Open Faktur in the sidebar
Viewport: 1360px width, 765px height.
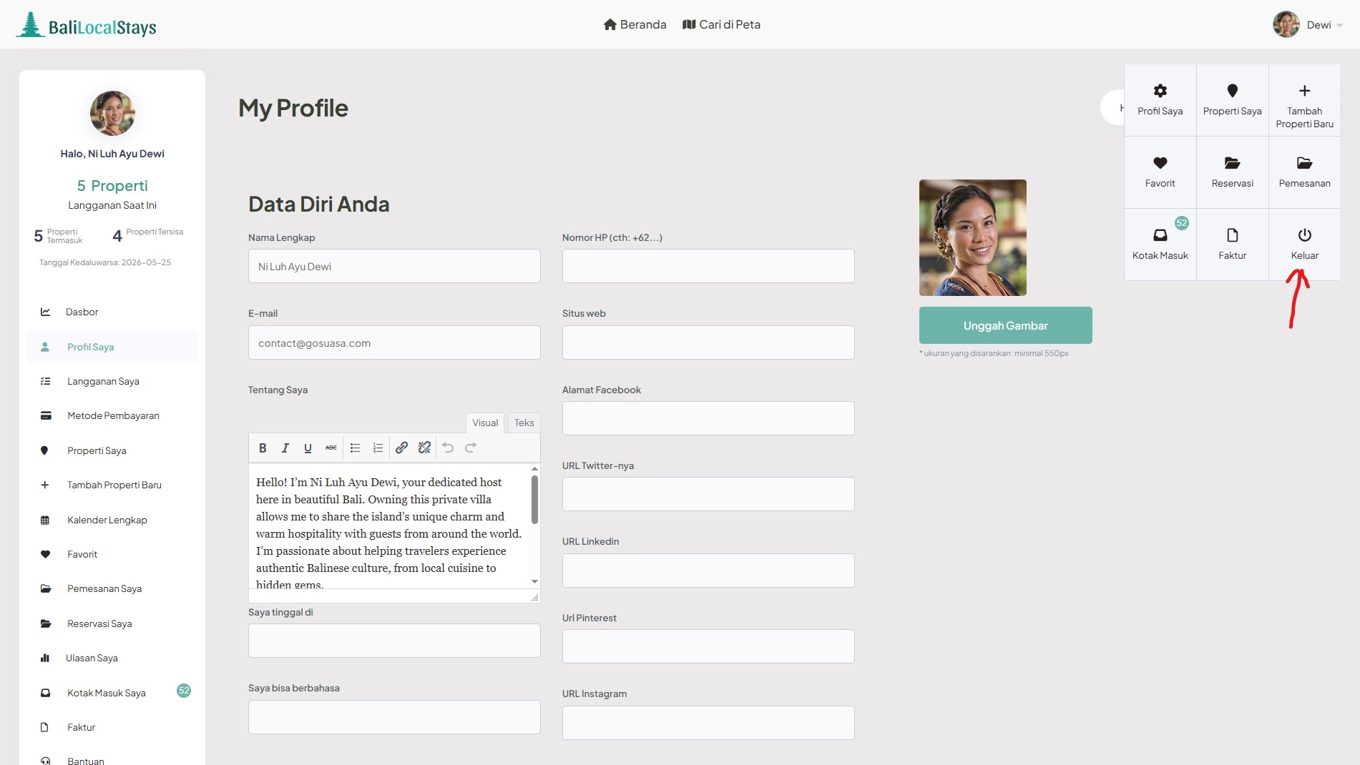coord(112,727)
